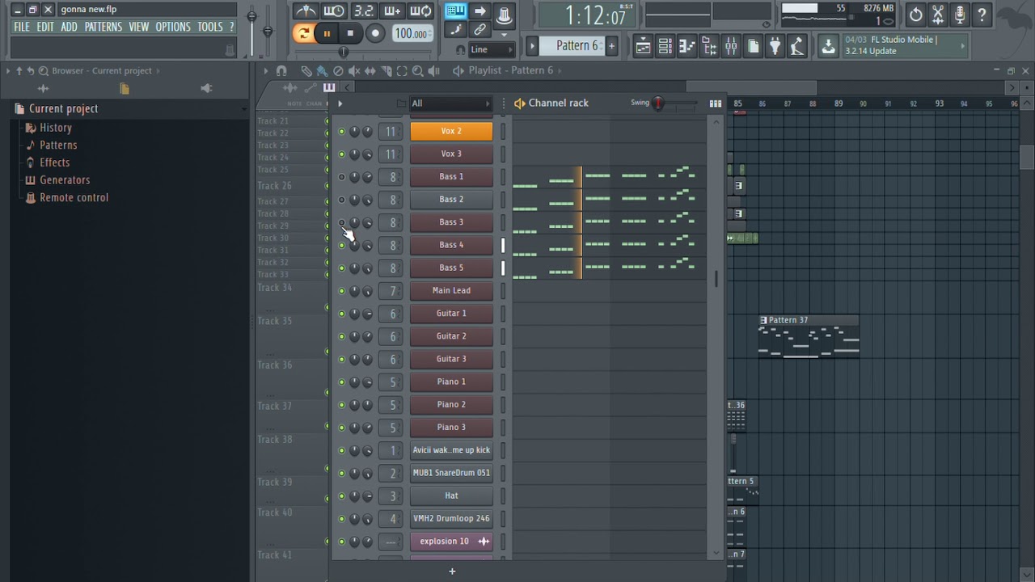Select the Guitar 3 channel button
Viewport: 1035px width, 582px height.
(451, 359)
